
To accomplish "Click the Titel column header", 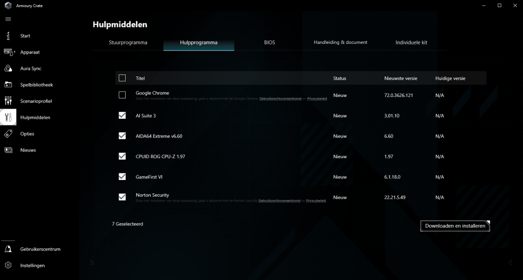I will [140, 78].
